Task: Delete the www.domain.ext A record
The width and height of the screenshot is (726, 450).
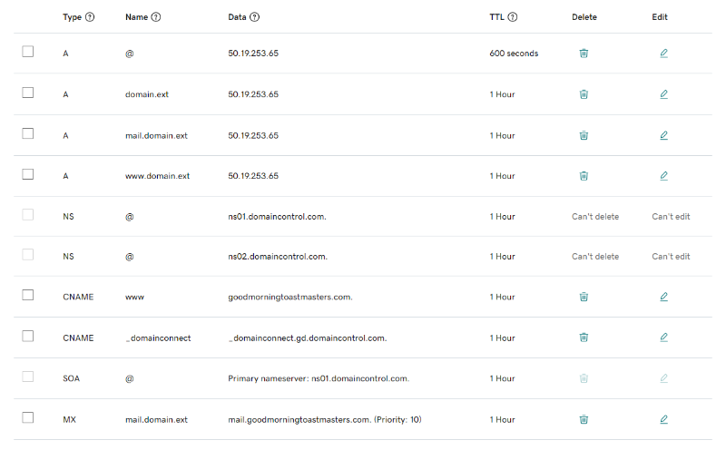Action: 584,176
